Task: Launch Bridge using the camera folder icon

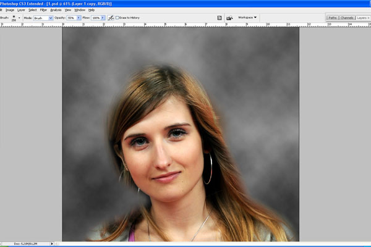Action: click(229, 18)
